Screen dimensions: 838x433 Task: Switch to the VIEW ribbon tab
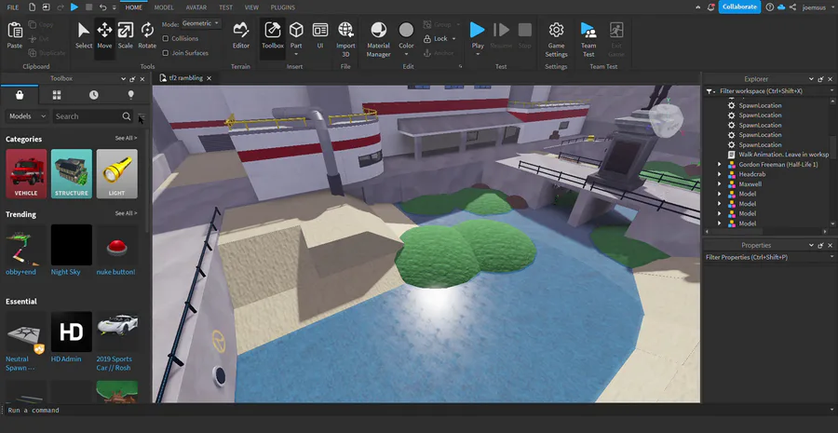tap(251, 7)
